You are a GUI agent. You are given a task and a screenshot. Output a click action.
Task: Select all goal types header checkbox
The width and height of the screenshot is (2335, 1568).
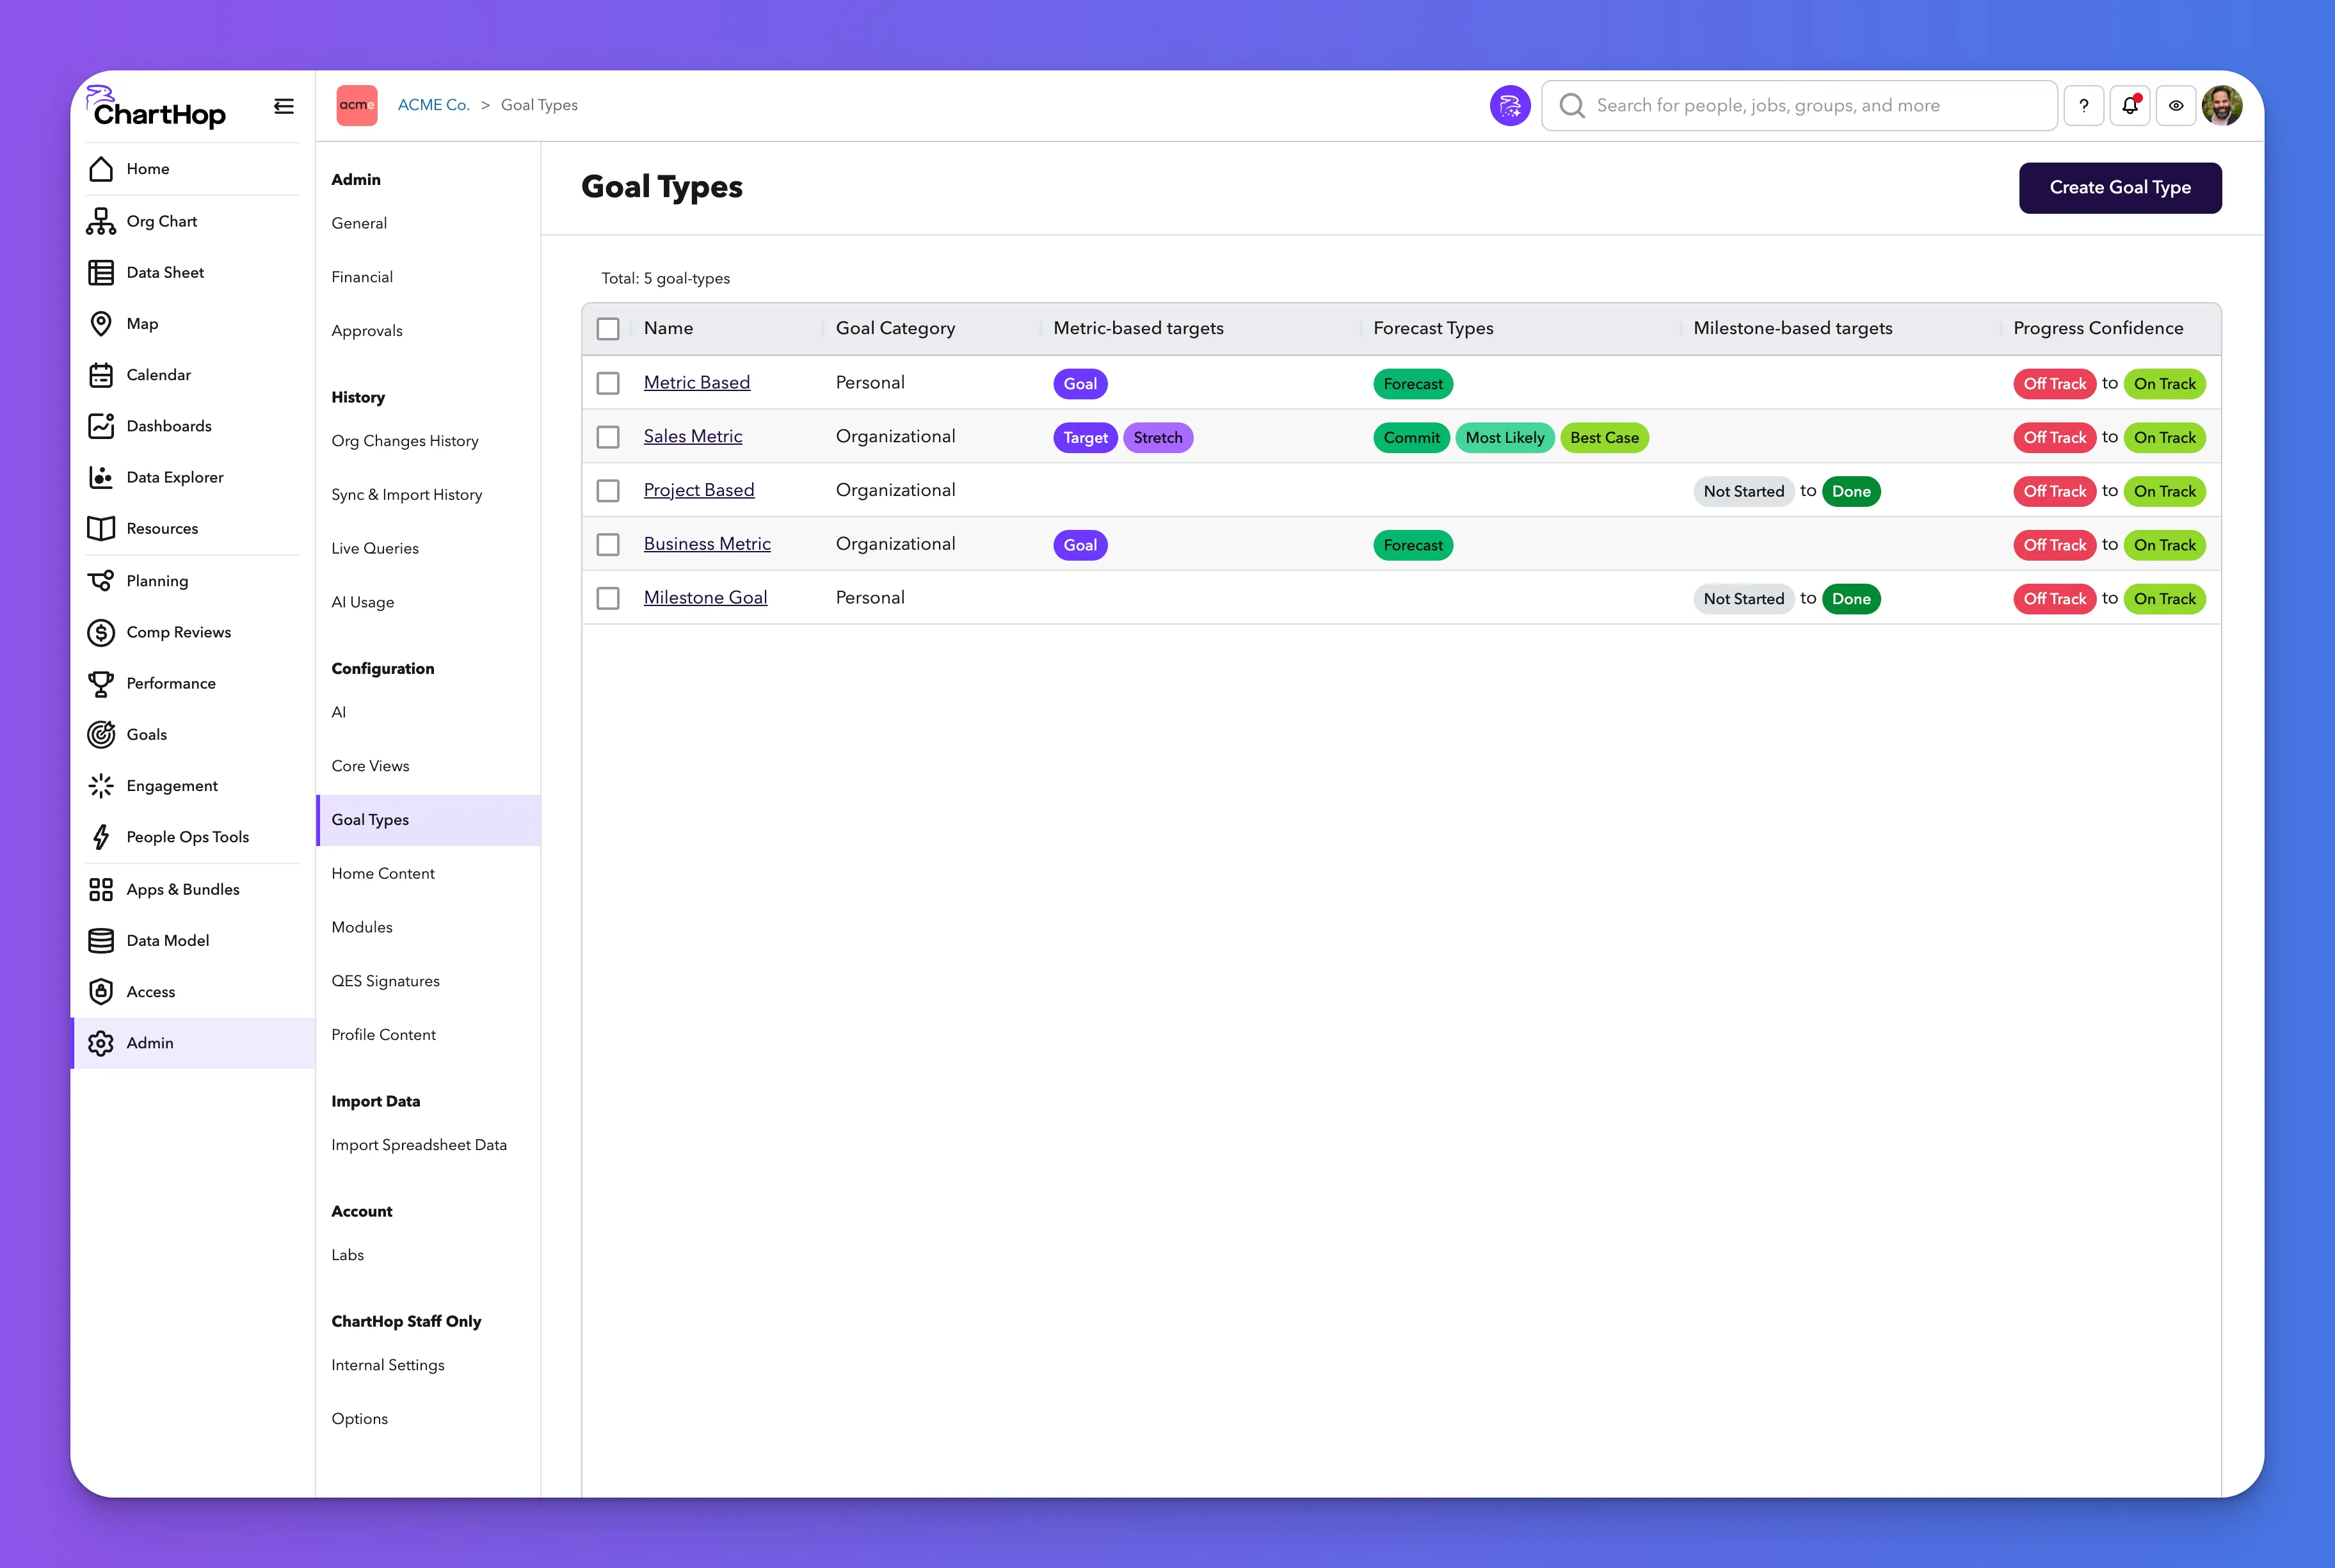point(608,329)
